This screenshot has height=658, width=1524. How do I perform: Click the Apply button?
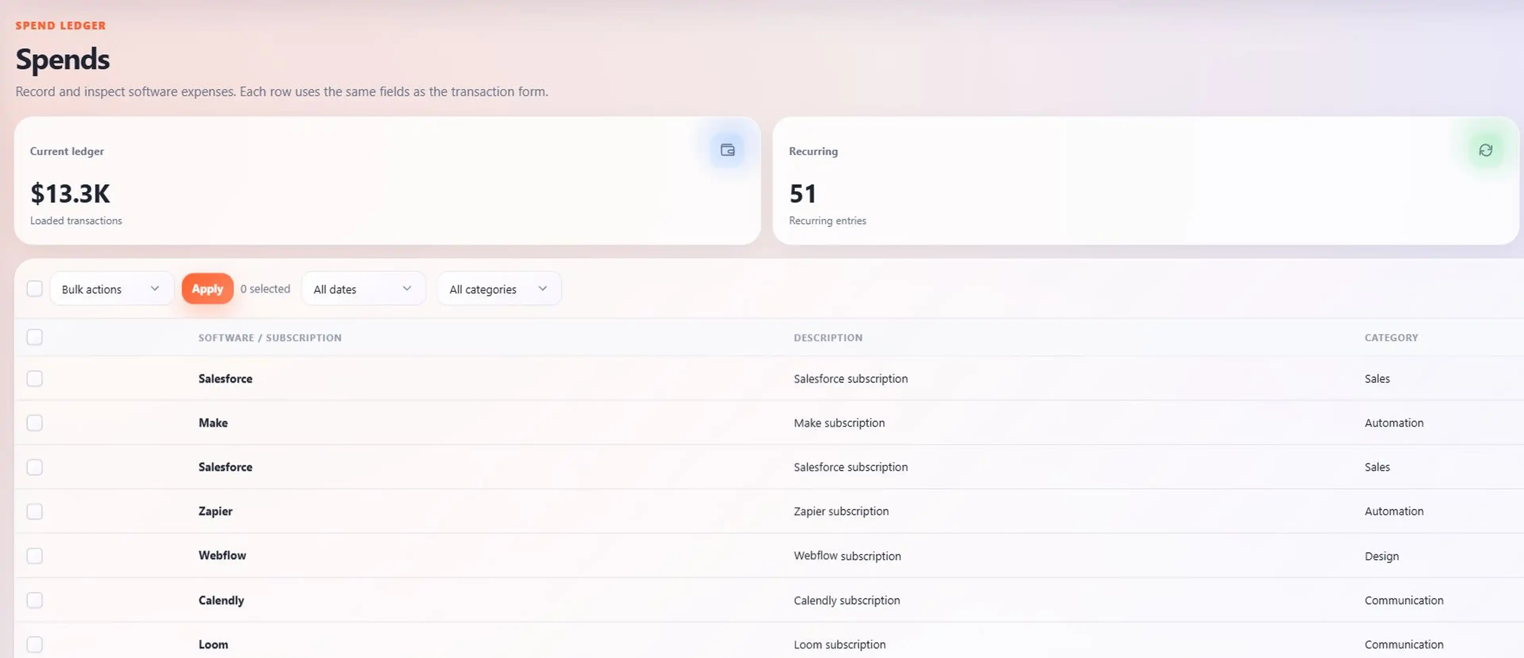[207, 289]
